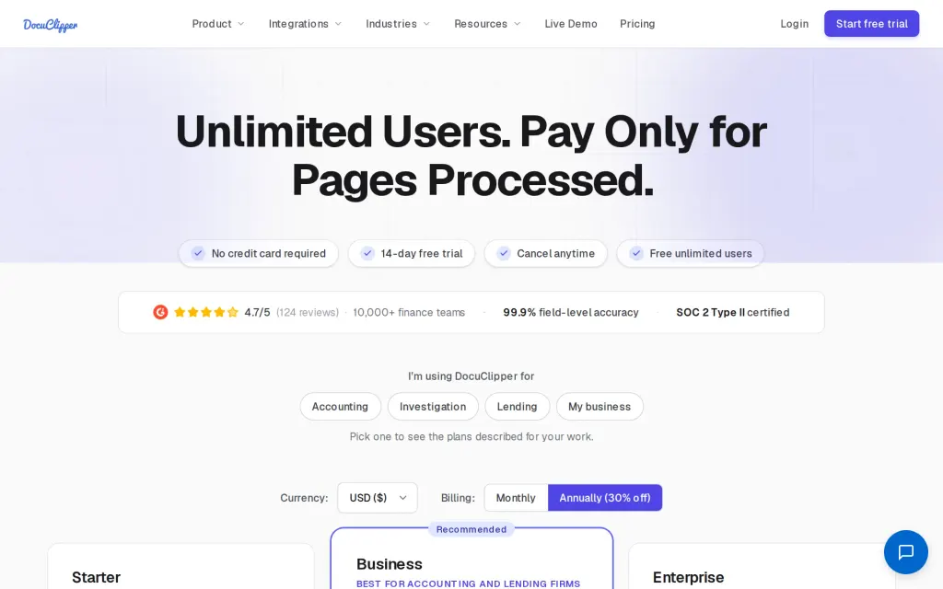The width and height of the screenshot is (943, 589).
Task: Open the live chat bubble icon
Action: coord(906,552)
